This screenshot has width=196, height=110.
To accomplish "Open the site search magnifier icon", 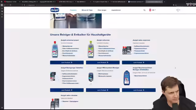I will point(144,10).
